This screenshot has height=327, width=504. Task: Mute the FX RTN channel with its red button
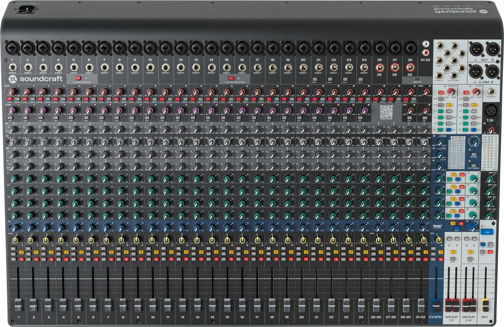point(441,259)
